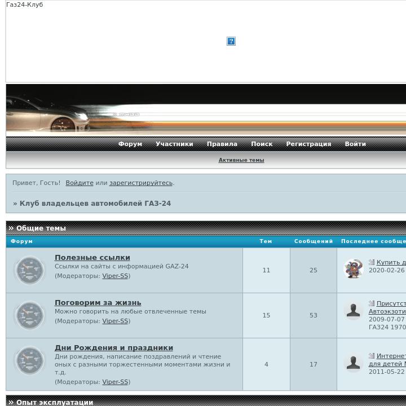Open the Дни Рождения и праздники forum
406x406 pixels.
click(114, 348)
